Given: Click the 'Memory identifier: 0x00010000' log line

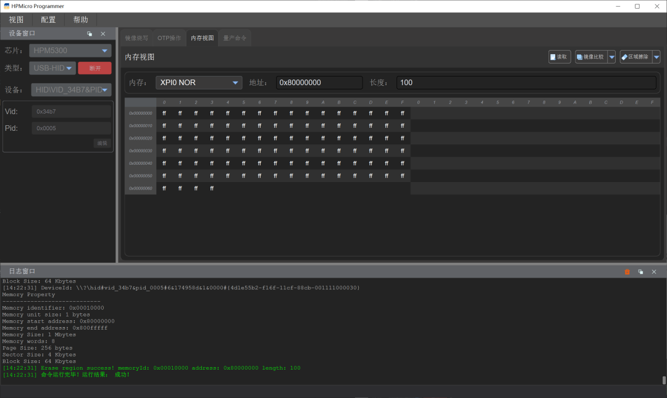Looking at the screenshot, I should click(53, 308).
